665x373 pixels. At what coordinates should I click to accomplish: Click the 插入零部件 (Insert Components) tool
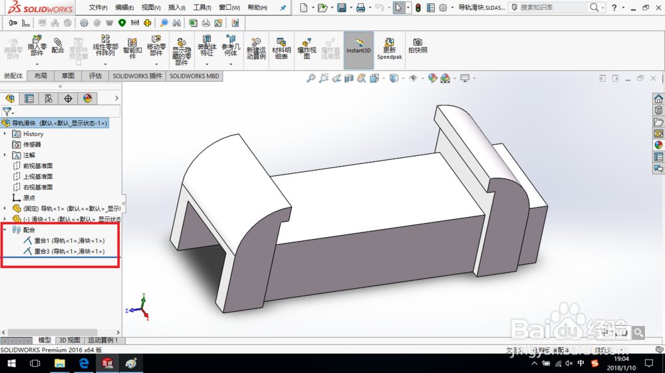point(37,46)
